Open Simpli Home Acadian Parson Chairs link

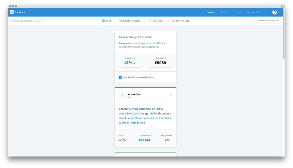[x=145, y=120]
